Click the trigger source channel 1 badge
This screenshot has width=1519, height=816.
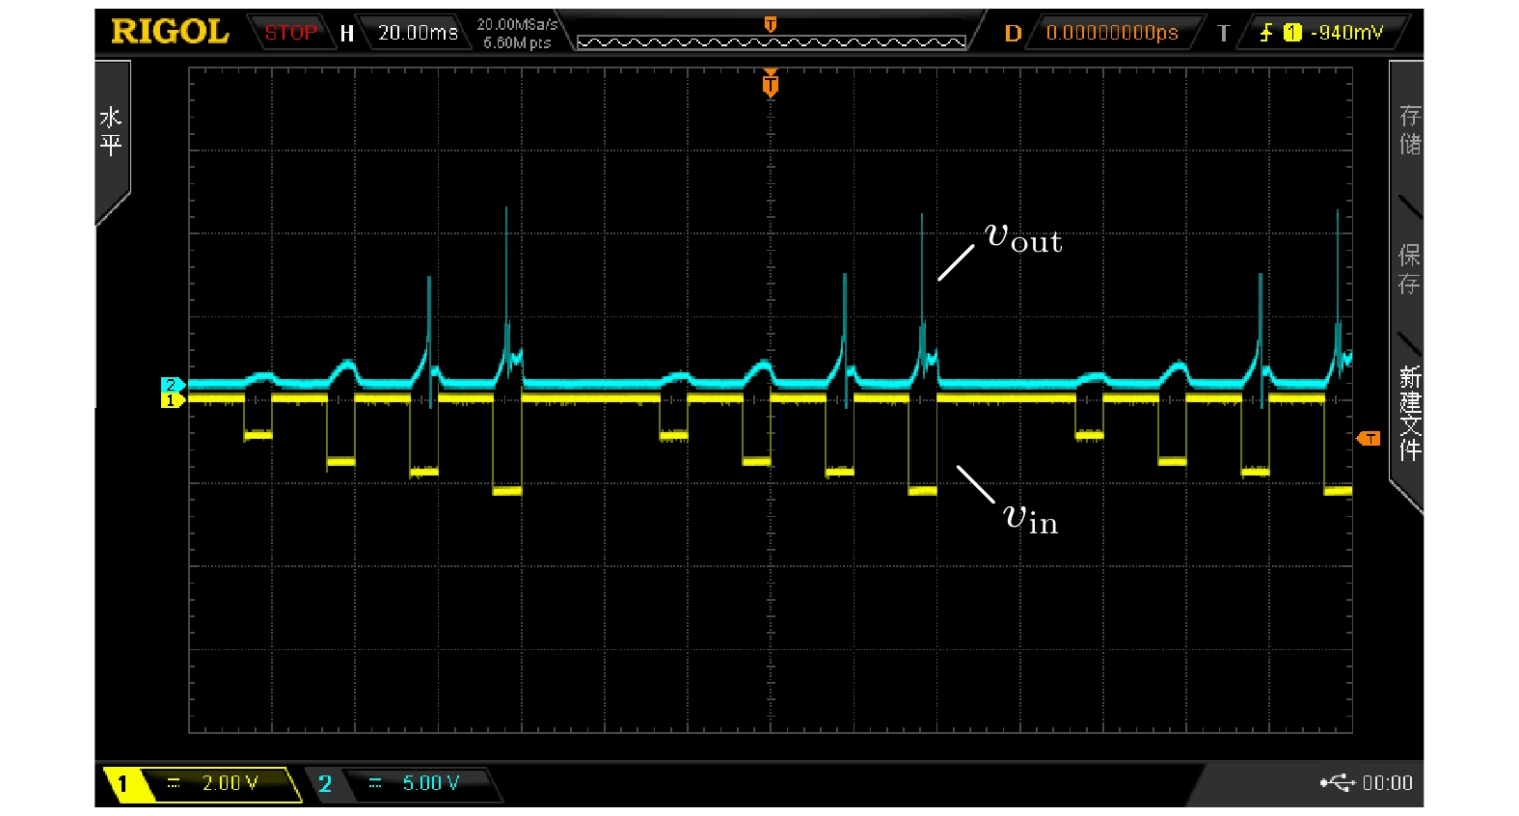1292,33
